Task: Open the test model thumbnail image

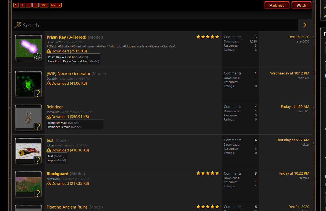Action: click(28, 151)
